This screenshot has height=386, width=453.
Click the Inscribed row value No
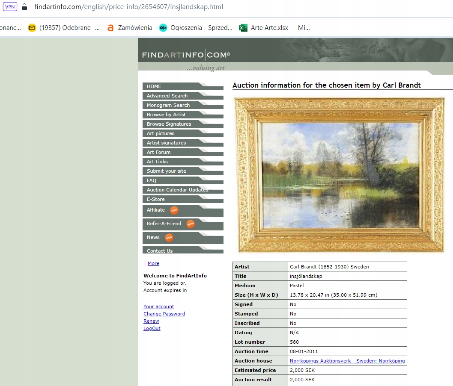[293, 323]
